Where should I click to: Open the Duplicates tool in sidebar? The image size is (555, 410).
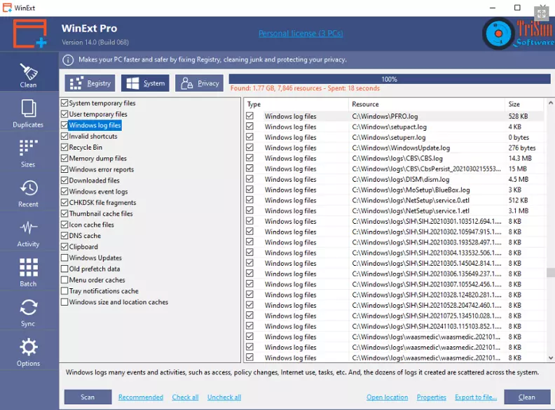click(x=28, y=113)
